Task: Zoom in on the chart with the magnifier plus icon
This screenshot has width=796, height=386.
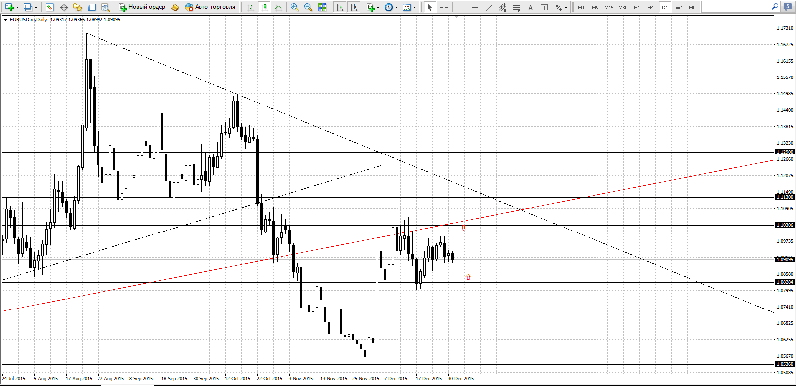Action: [295, 7]
